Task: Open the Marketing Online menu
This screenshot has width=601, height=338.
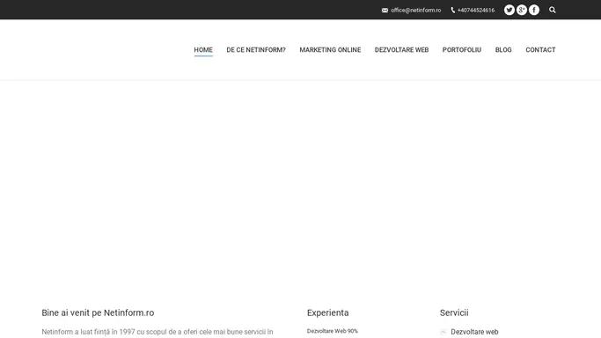Action: point(330,50)
